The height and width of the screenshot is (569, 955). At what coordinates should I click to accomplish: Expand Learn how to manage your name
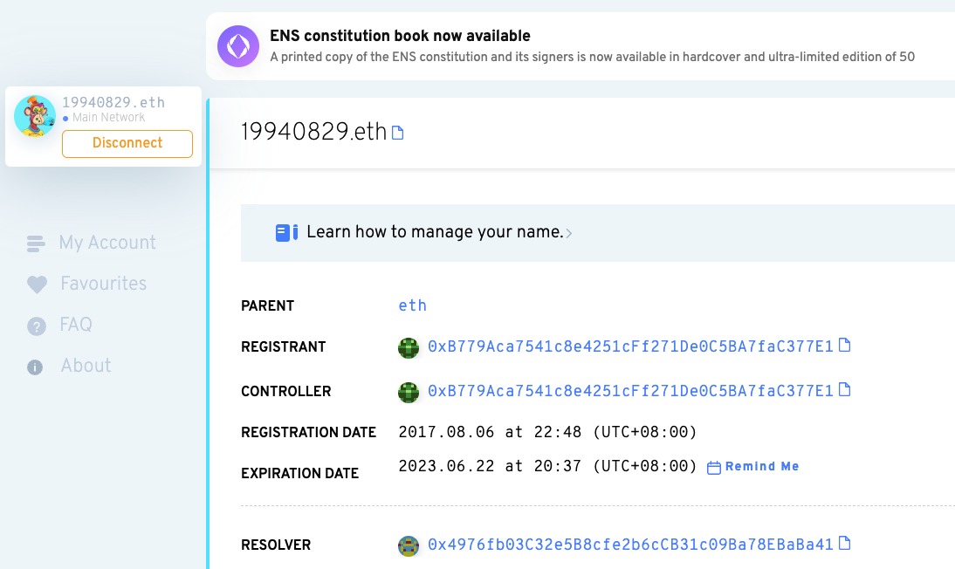click(x=435, y=232)
